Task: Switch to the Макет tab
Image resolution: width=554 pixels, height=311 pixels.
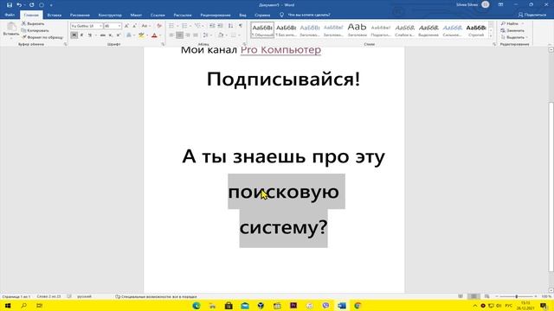Action: point(136,16)
